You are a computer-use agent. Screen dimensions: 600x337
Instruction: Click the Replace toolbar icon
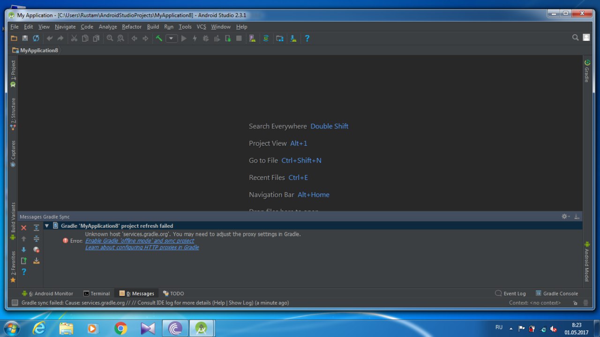120,38
